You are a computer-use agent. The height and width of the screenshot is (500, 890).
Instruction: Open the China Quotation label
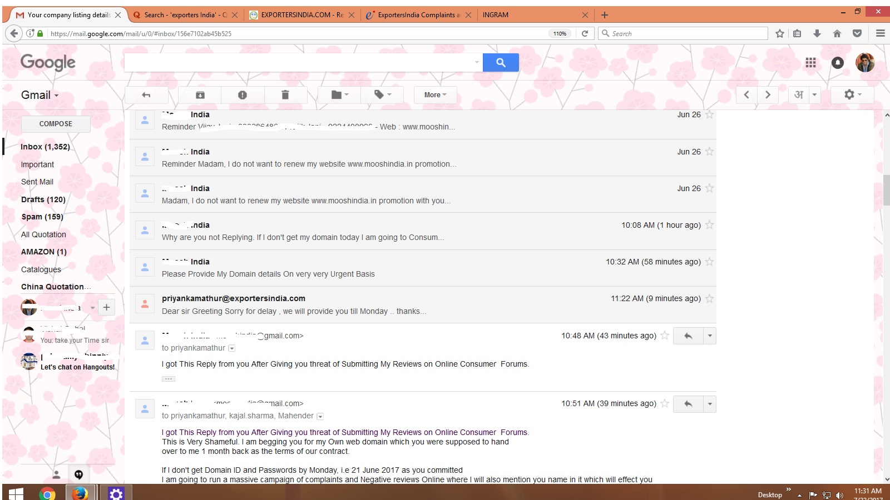point(56,287)
